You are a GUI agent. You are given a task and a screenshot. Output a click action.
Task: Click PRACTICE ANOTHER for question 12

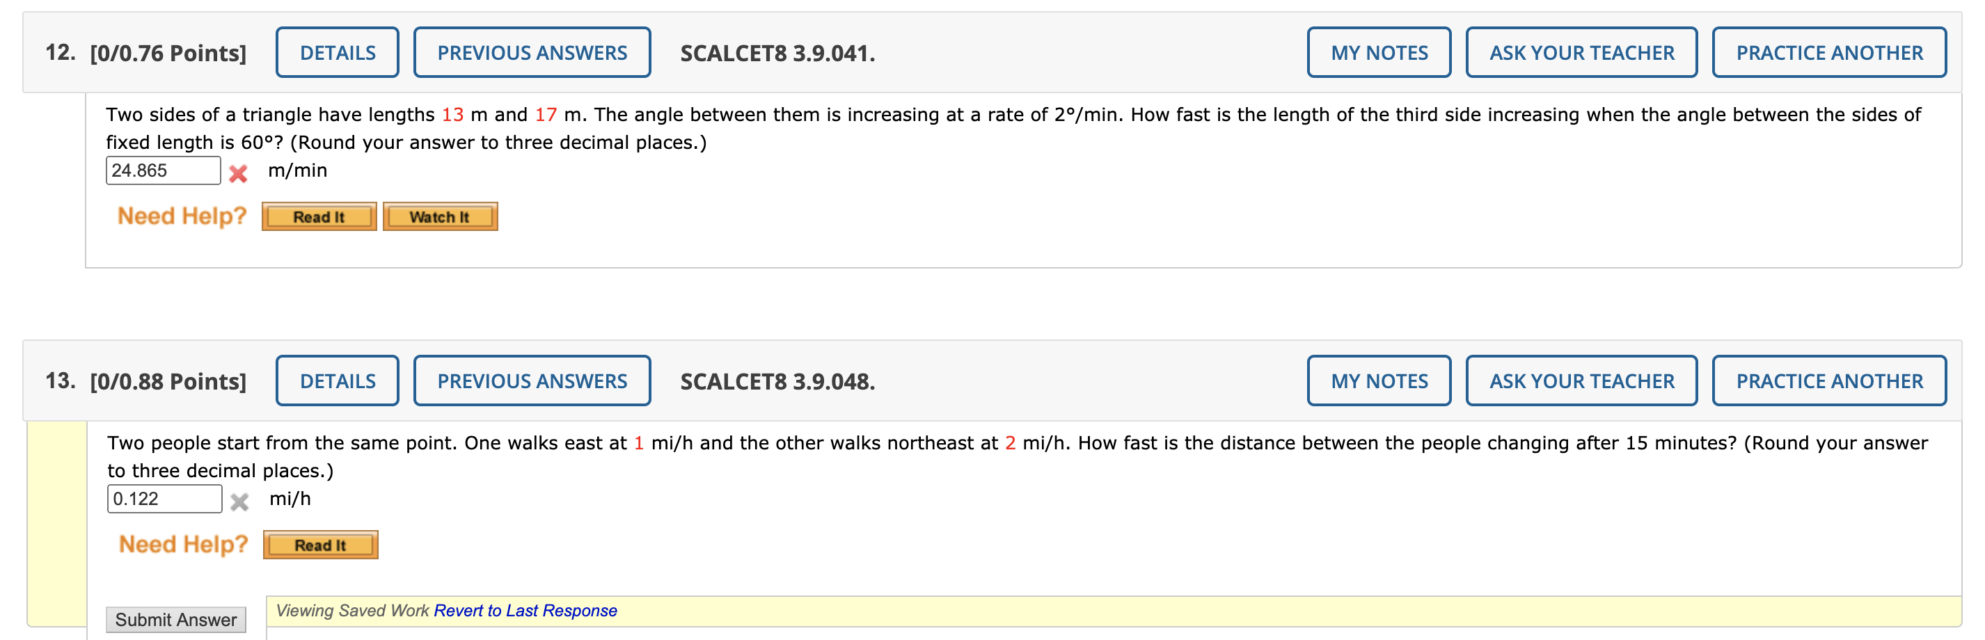(1828, 51)
